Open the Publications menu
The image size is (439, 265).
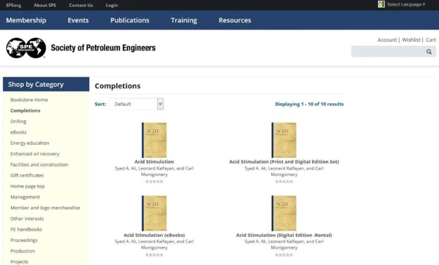point(130,20)
